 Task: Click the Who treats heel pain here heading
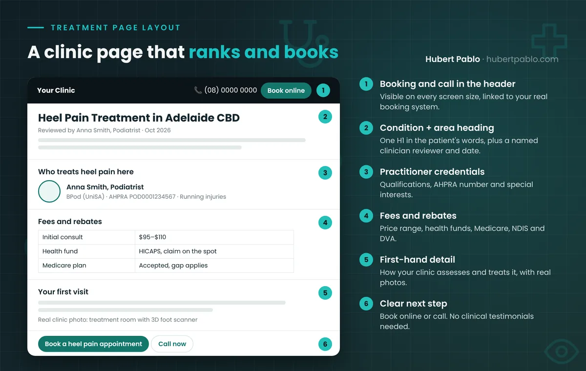[86, 172]
